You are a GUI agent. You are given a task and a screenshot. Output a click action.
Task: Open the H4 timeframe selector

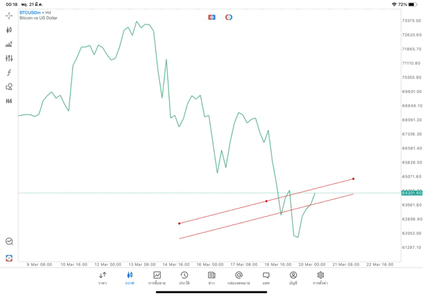[x=9, y=101]
